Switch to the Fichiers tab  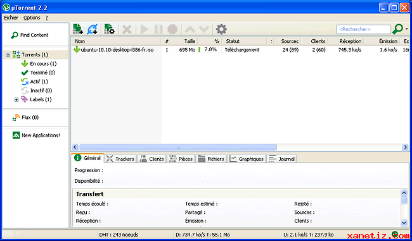coord(211,159)
